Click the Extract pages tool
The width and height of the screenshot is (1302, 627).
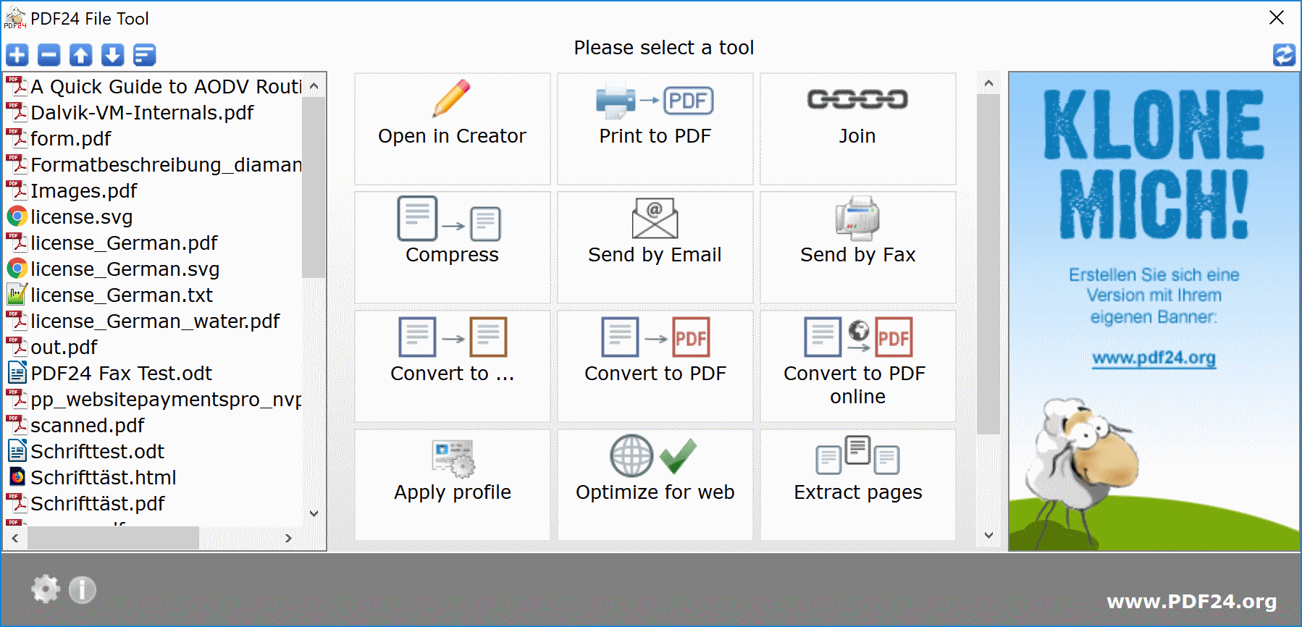coord(857,484)
